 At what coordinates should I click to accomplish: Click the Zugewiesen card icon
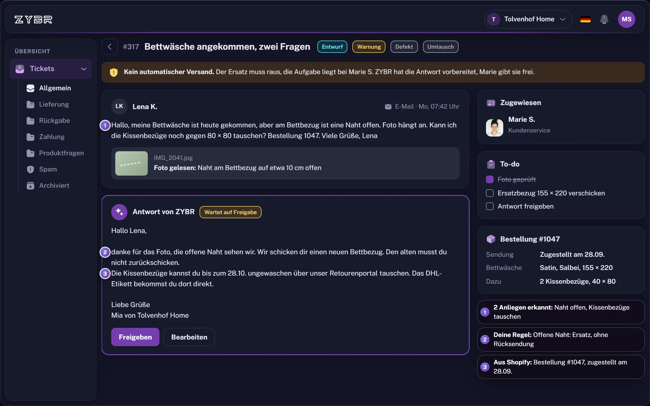491,103
